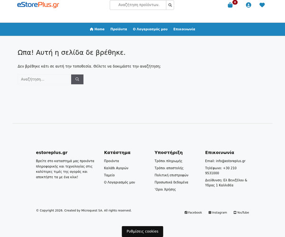Open Τρόποι πληρωμής link
This screenshot has width=285, height=237.
[x=168, y=161]
